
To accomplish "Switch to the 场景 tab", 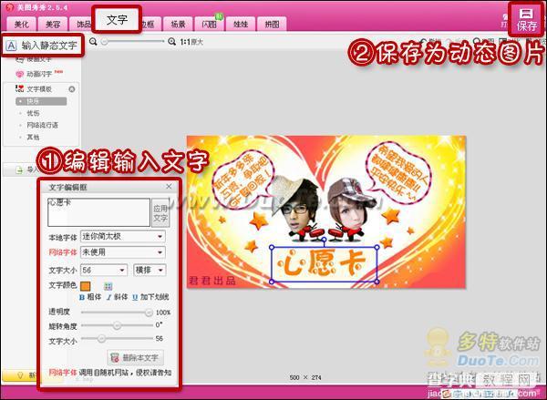I will coord(178,24).
